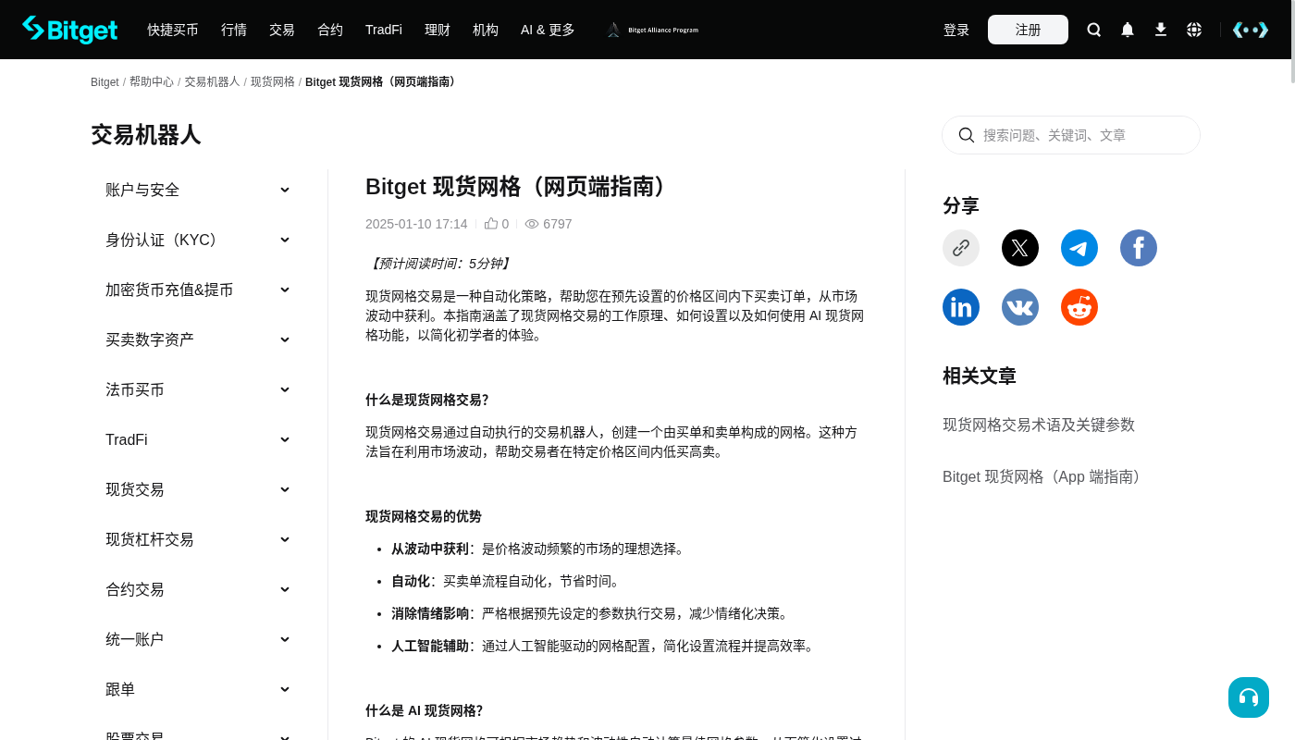Open notifications bell icon
Image resolution: width=1295 pixels, height=740 pixels.
pos(1128,30)
